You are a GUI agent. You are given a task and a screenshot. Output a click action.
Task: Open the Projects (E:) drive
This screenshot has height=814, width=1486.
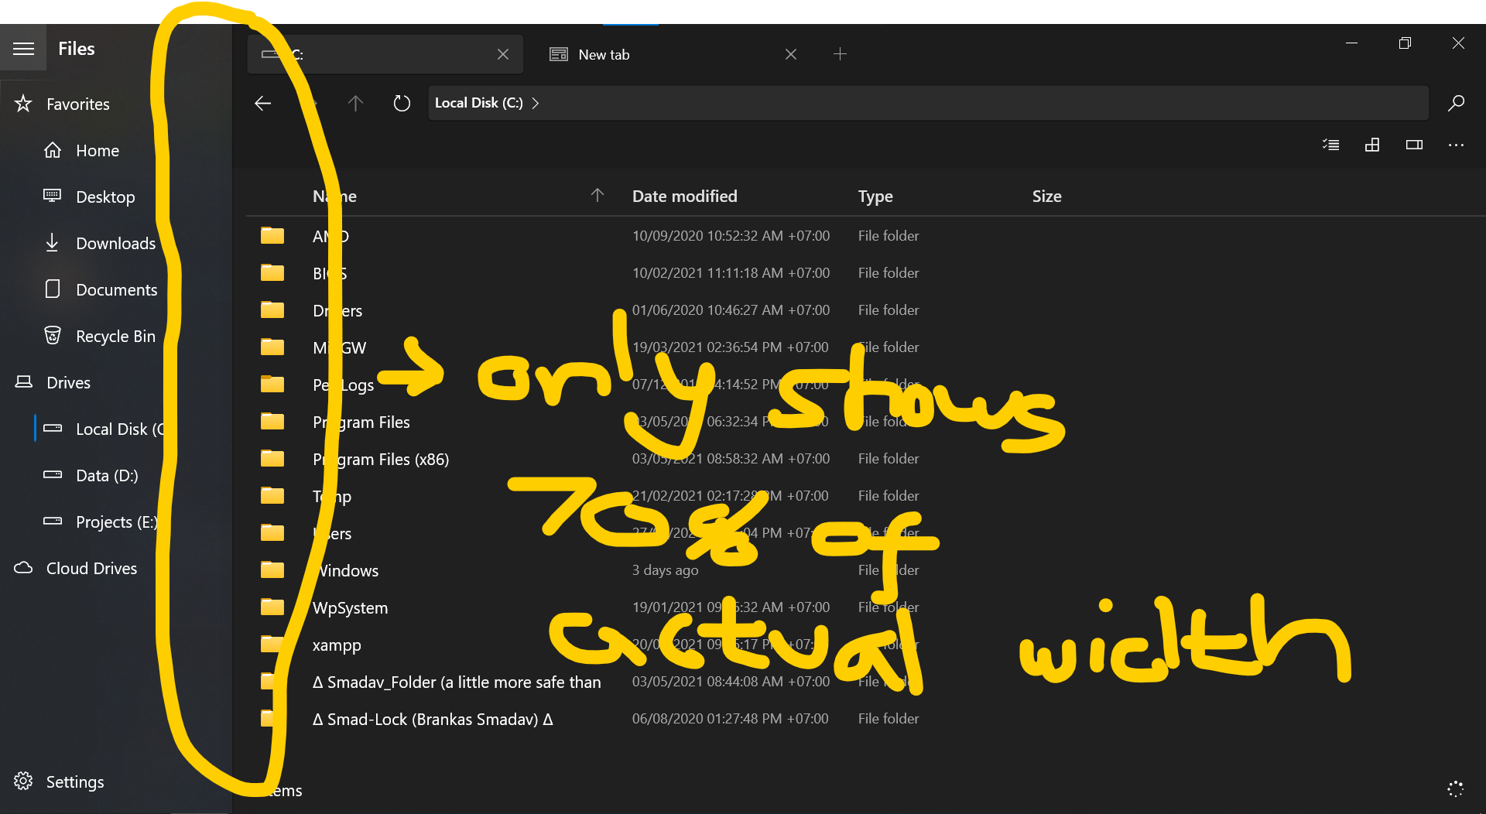click(x=116, y=522)
